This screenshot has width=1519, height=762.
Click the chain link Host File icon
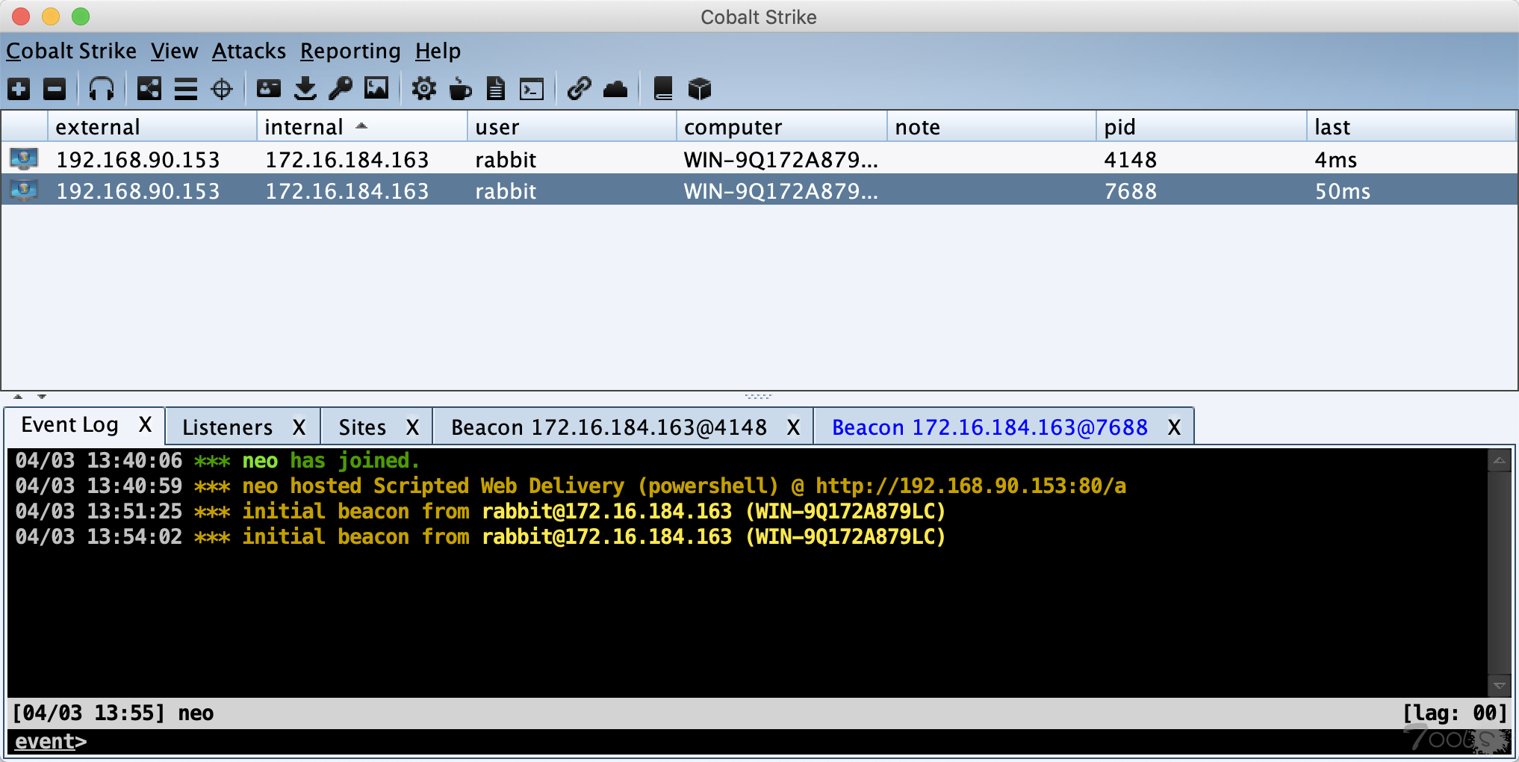(x=580, y=89)
